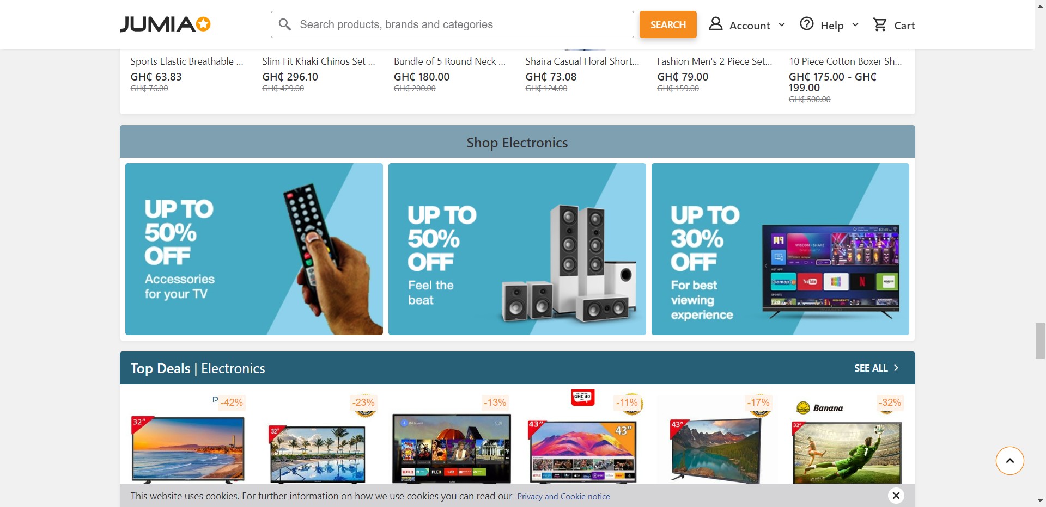Expand the Help dropdown arrow

[x=855, y=25]
